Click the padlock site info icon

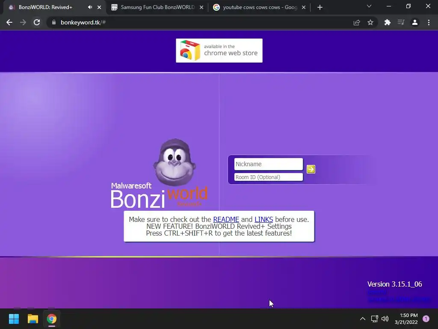[x=53, y=22]
